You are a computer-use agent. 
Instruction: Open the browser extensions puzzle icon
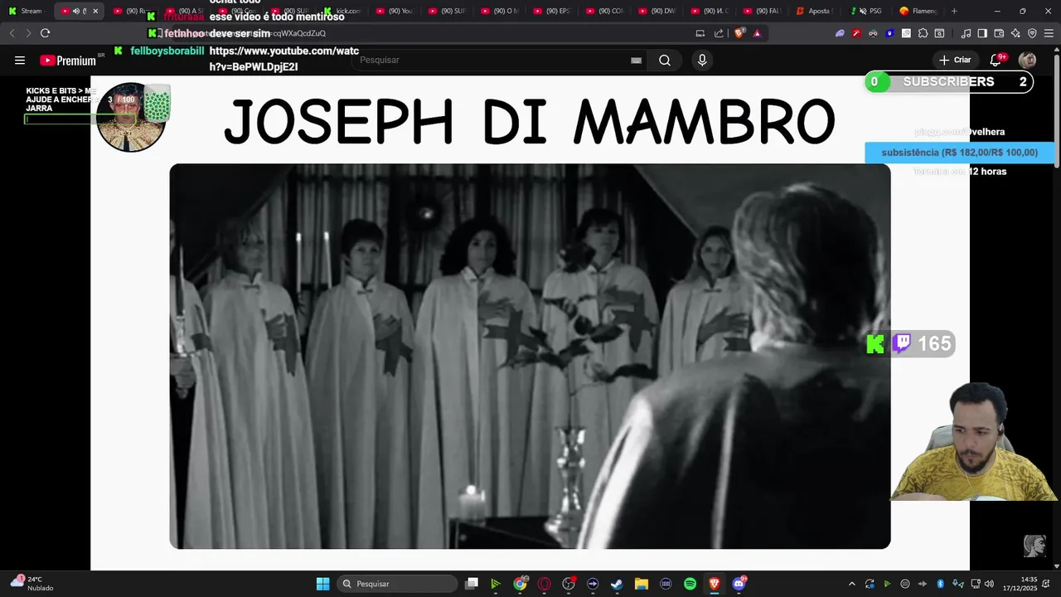coord(923,33)
